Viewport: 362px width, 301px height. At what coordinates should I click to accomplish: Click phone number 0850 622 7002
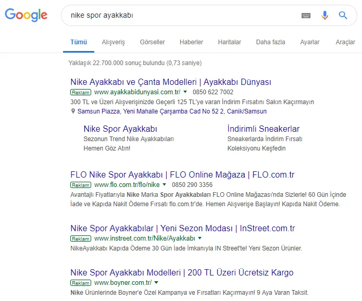[213, 92]
